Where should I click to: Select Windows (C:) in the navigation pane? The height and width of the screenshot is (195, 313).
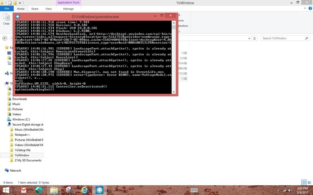coord(21,119)
